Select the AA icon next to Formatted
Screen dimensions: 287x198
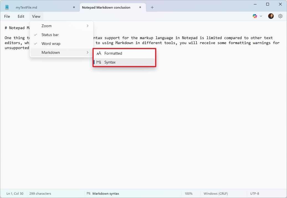click(x=99, y=53)
